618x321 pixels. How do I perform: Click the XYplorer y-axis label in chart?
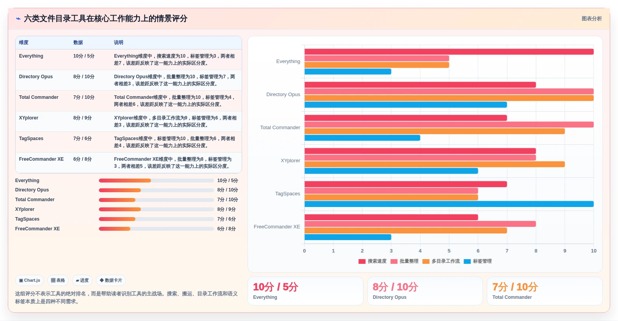point(290,161)
